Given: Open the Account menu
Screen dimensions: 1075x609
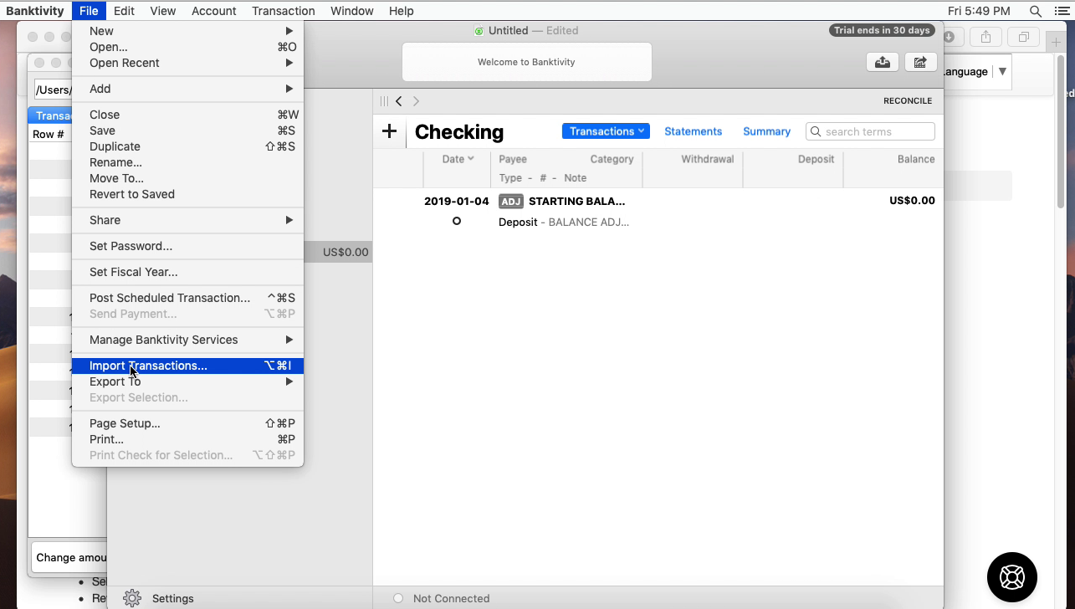Looking at the screenshot, I should (x=213, y=11).
